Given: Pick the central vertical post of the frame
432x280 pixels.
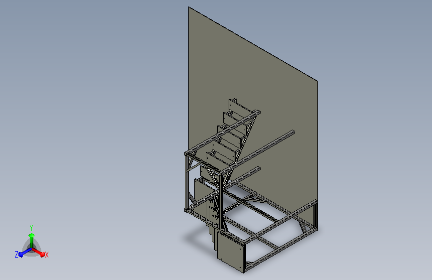Looking at the screenshot, I should 221,201.
